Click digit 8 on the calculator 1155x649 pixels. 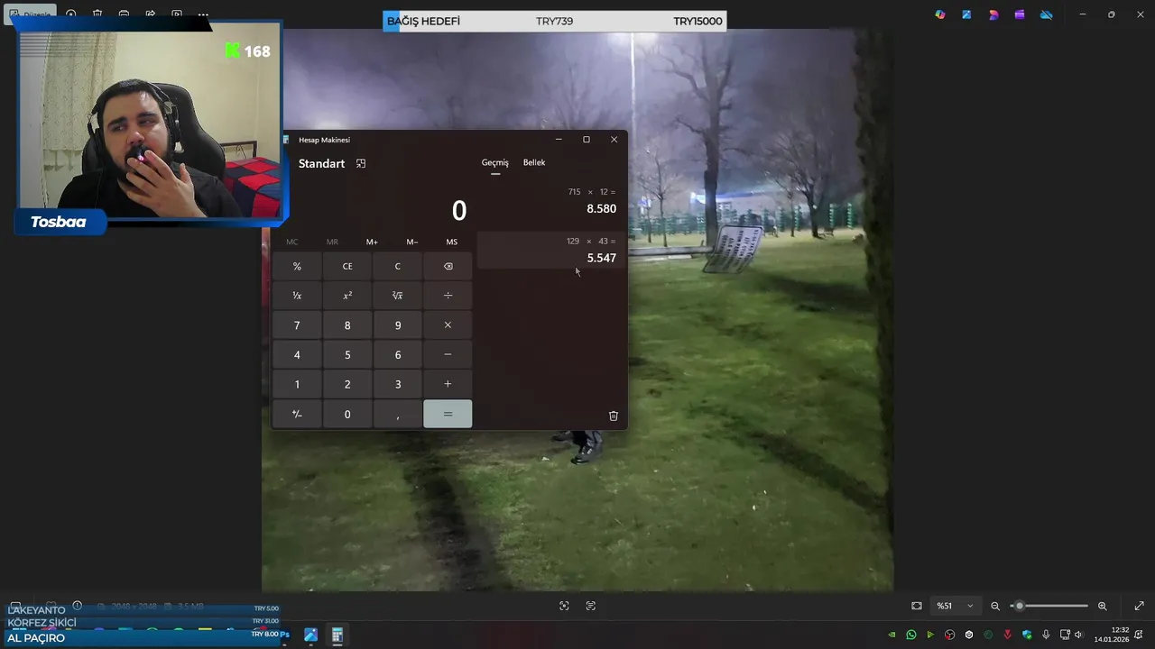[347, 325]
